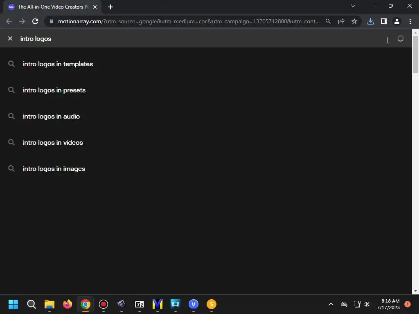The image size is (419, 314).
Task: Open yellow-blue M app in taskbar
Action: coord(158,304)
